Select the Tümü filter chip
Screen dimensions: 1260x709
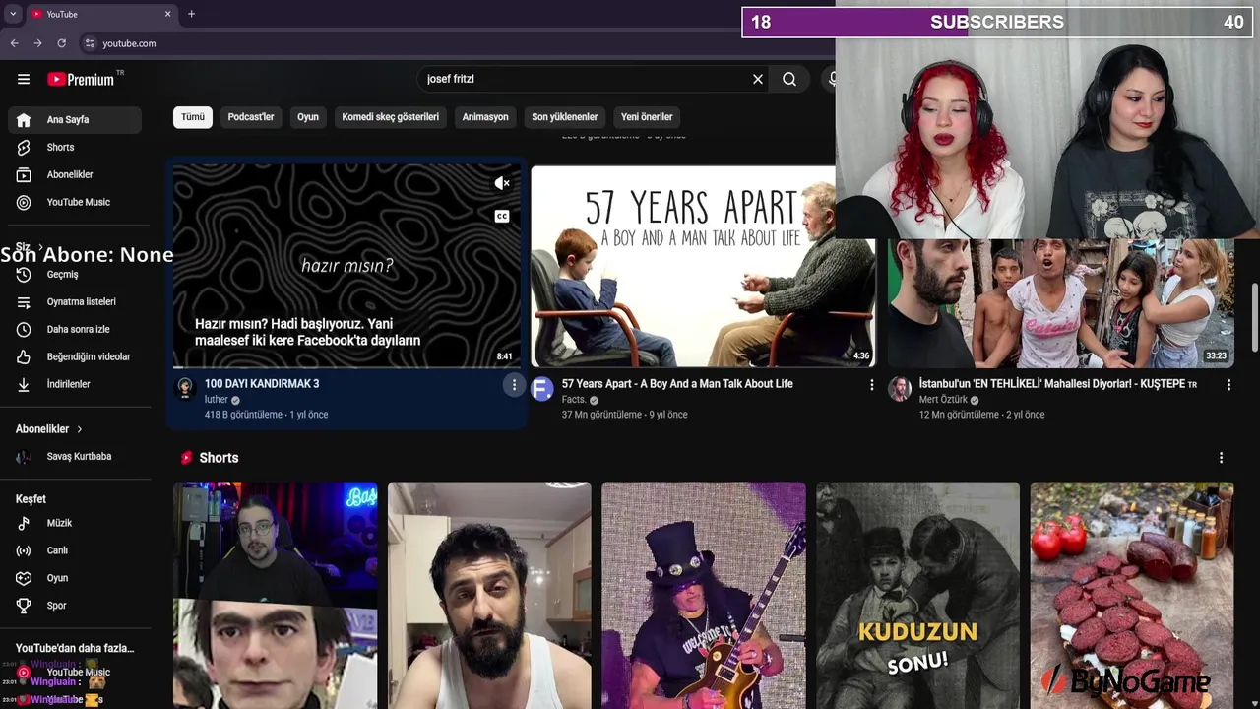193,117
